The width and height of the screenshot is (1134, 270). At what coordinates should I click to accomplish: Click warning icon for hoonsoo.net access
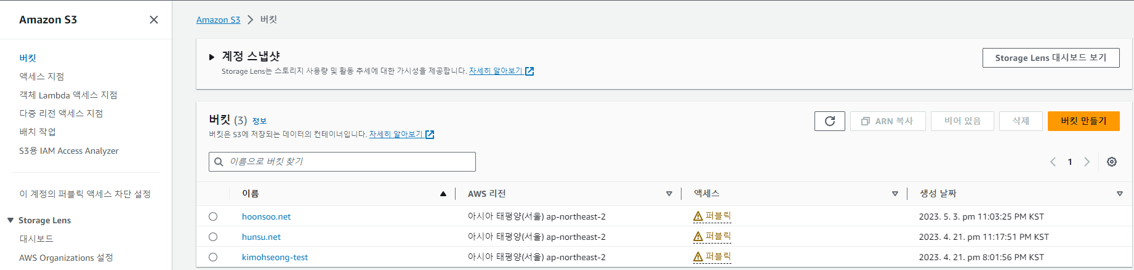click(698, 216)
